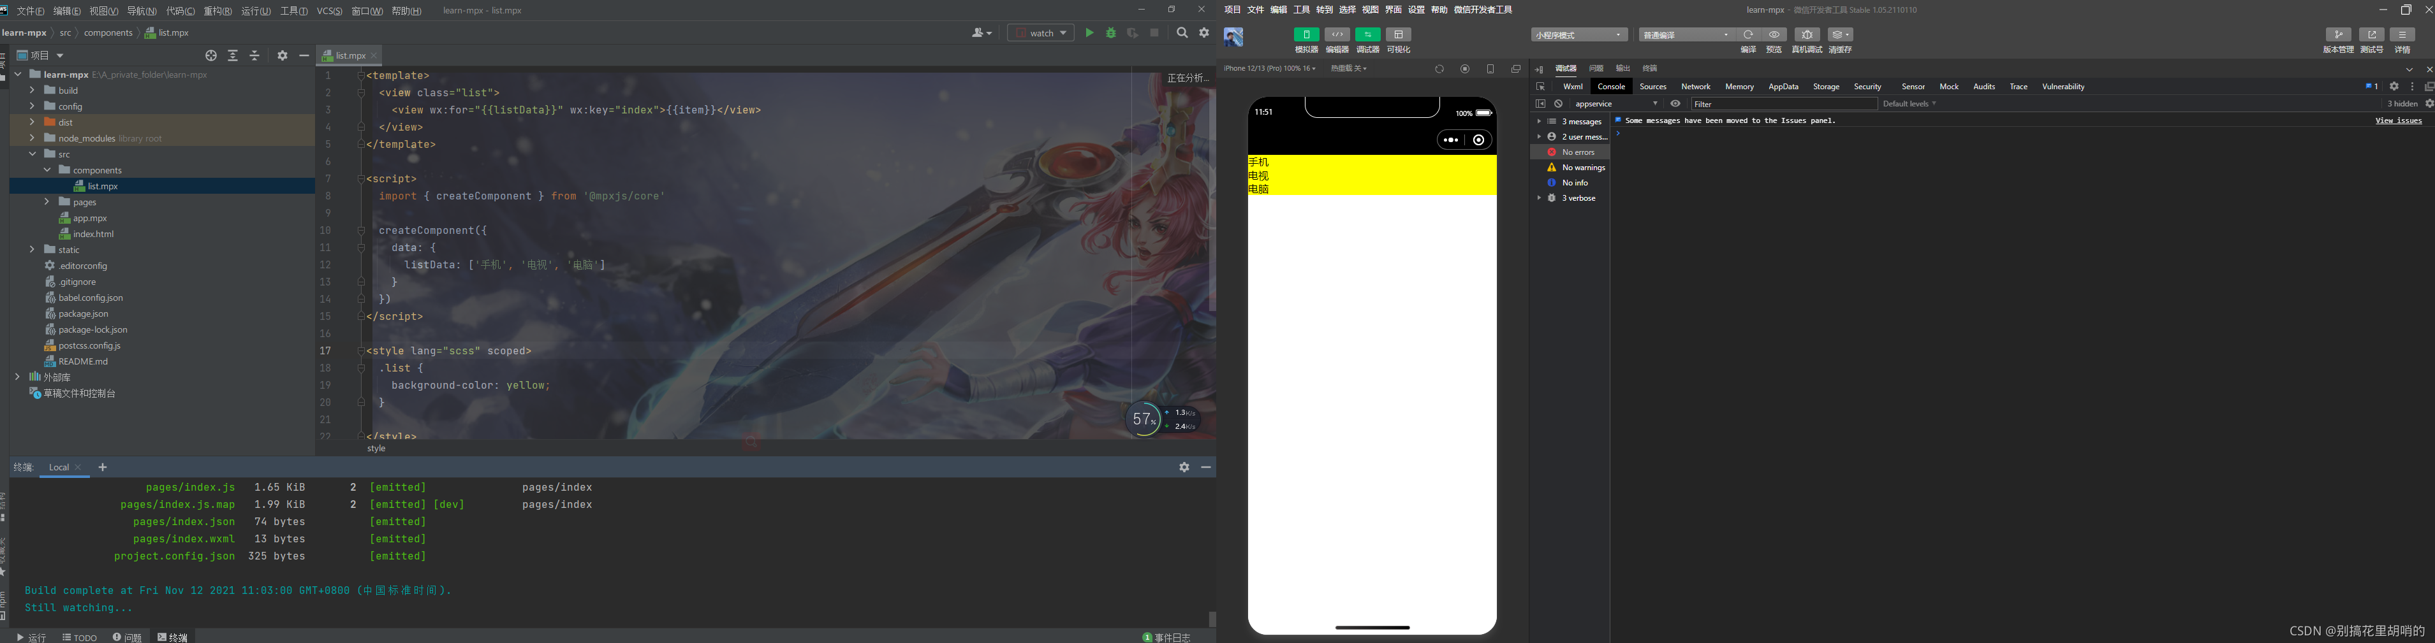The width and height of the screenshot is (2435, 643).
Task: Toggle the WeChat editor (编辑器) panel
Action: click(1337, 35)
